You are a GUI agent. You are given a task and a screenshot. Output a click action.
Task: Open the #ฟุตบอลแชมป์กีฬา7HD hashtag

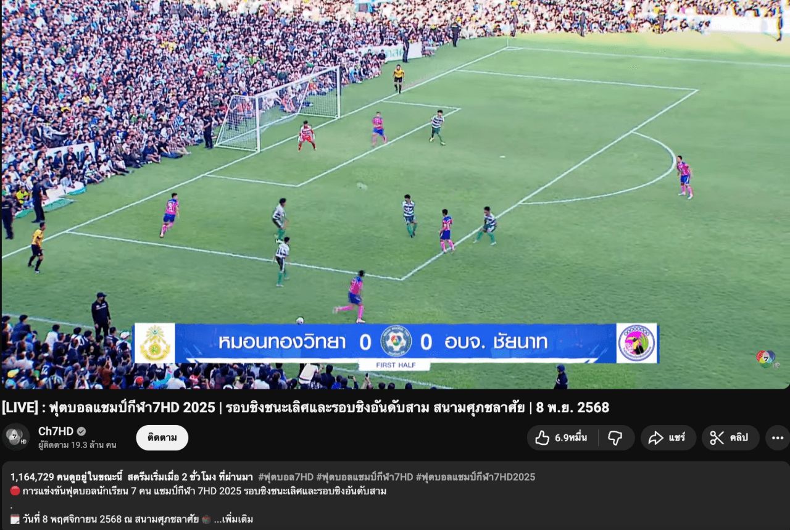click(365, 476)
